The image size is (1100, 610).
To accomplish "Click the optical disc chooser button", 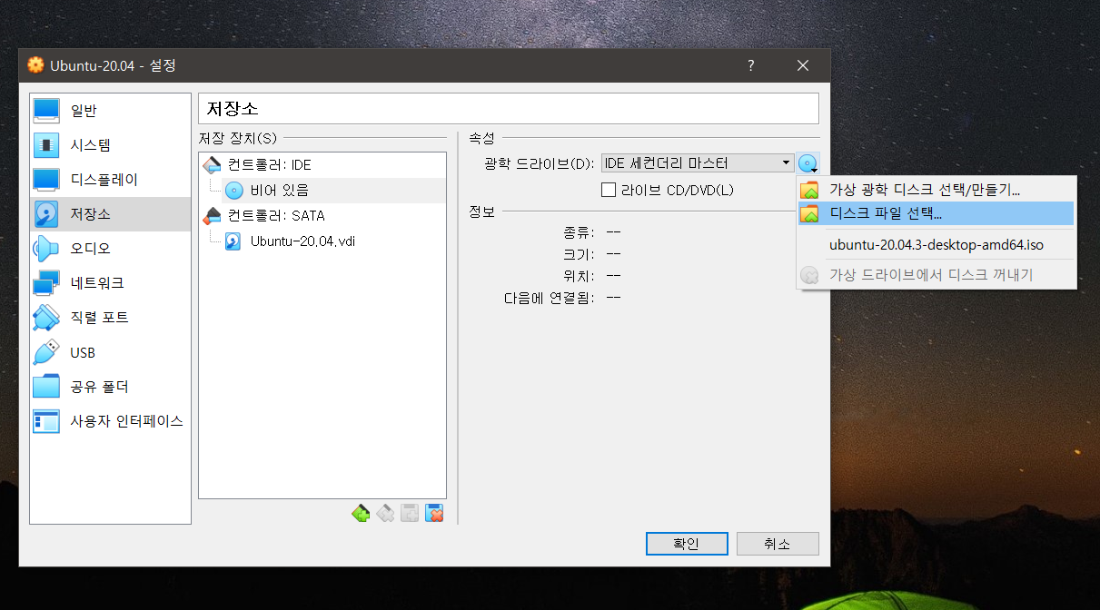I will pyautogui.click(x=808, y=163).
